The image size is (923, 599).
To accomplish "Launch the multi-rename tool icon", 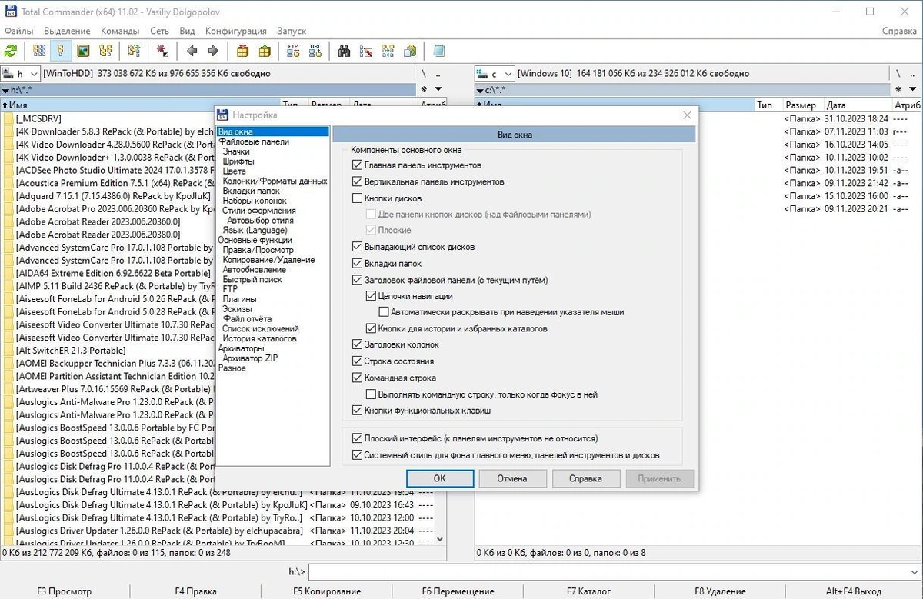I will (x=365, y=51).
